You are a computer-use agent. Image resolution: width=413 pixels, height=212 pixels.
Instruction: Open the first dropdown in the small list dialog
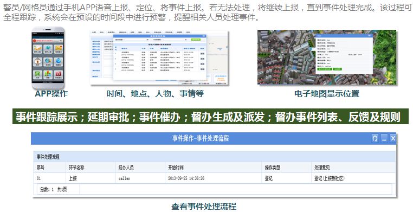pos(137,40)
